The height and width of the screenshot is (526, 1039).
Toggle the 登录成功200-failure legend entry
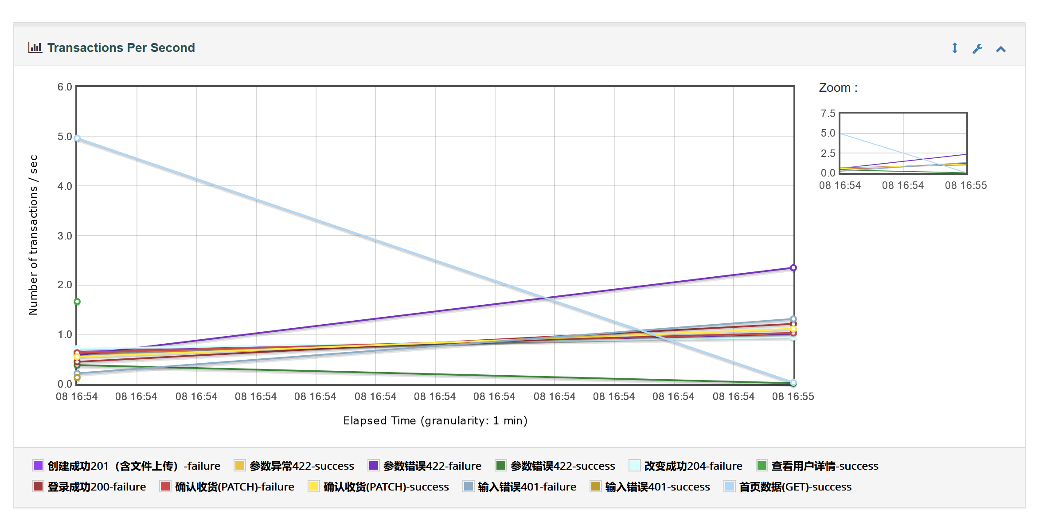[x=96, y=487]
